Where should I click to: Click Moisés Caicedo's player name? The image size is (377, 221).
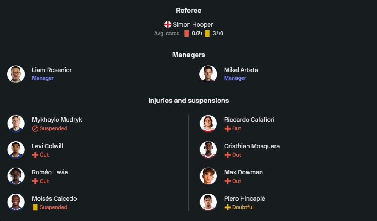pos(54,199)
